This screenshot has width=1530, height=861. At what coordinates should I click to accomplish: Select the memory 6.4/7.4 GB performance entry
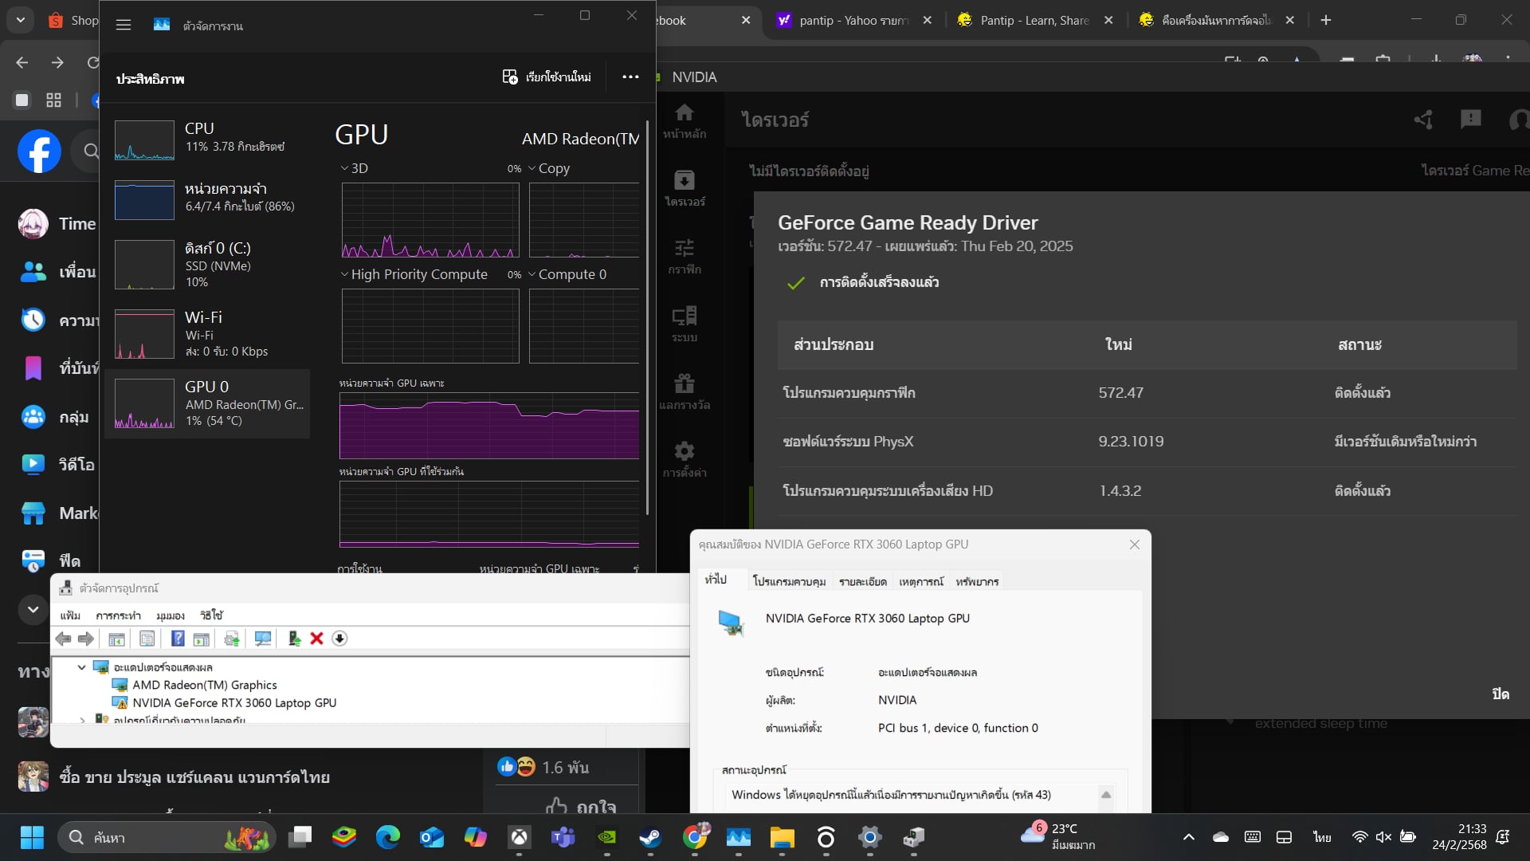(x=207, y=199)
